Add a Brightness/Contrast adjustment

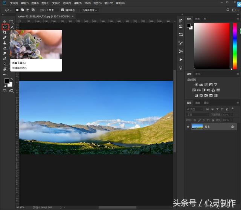point(196,84)
